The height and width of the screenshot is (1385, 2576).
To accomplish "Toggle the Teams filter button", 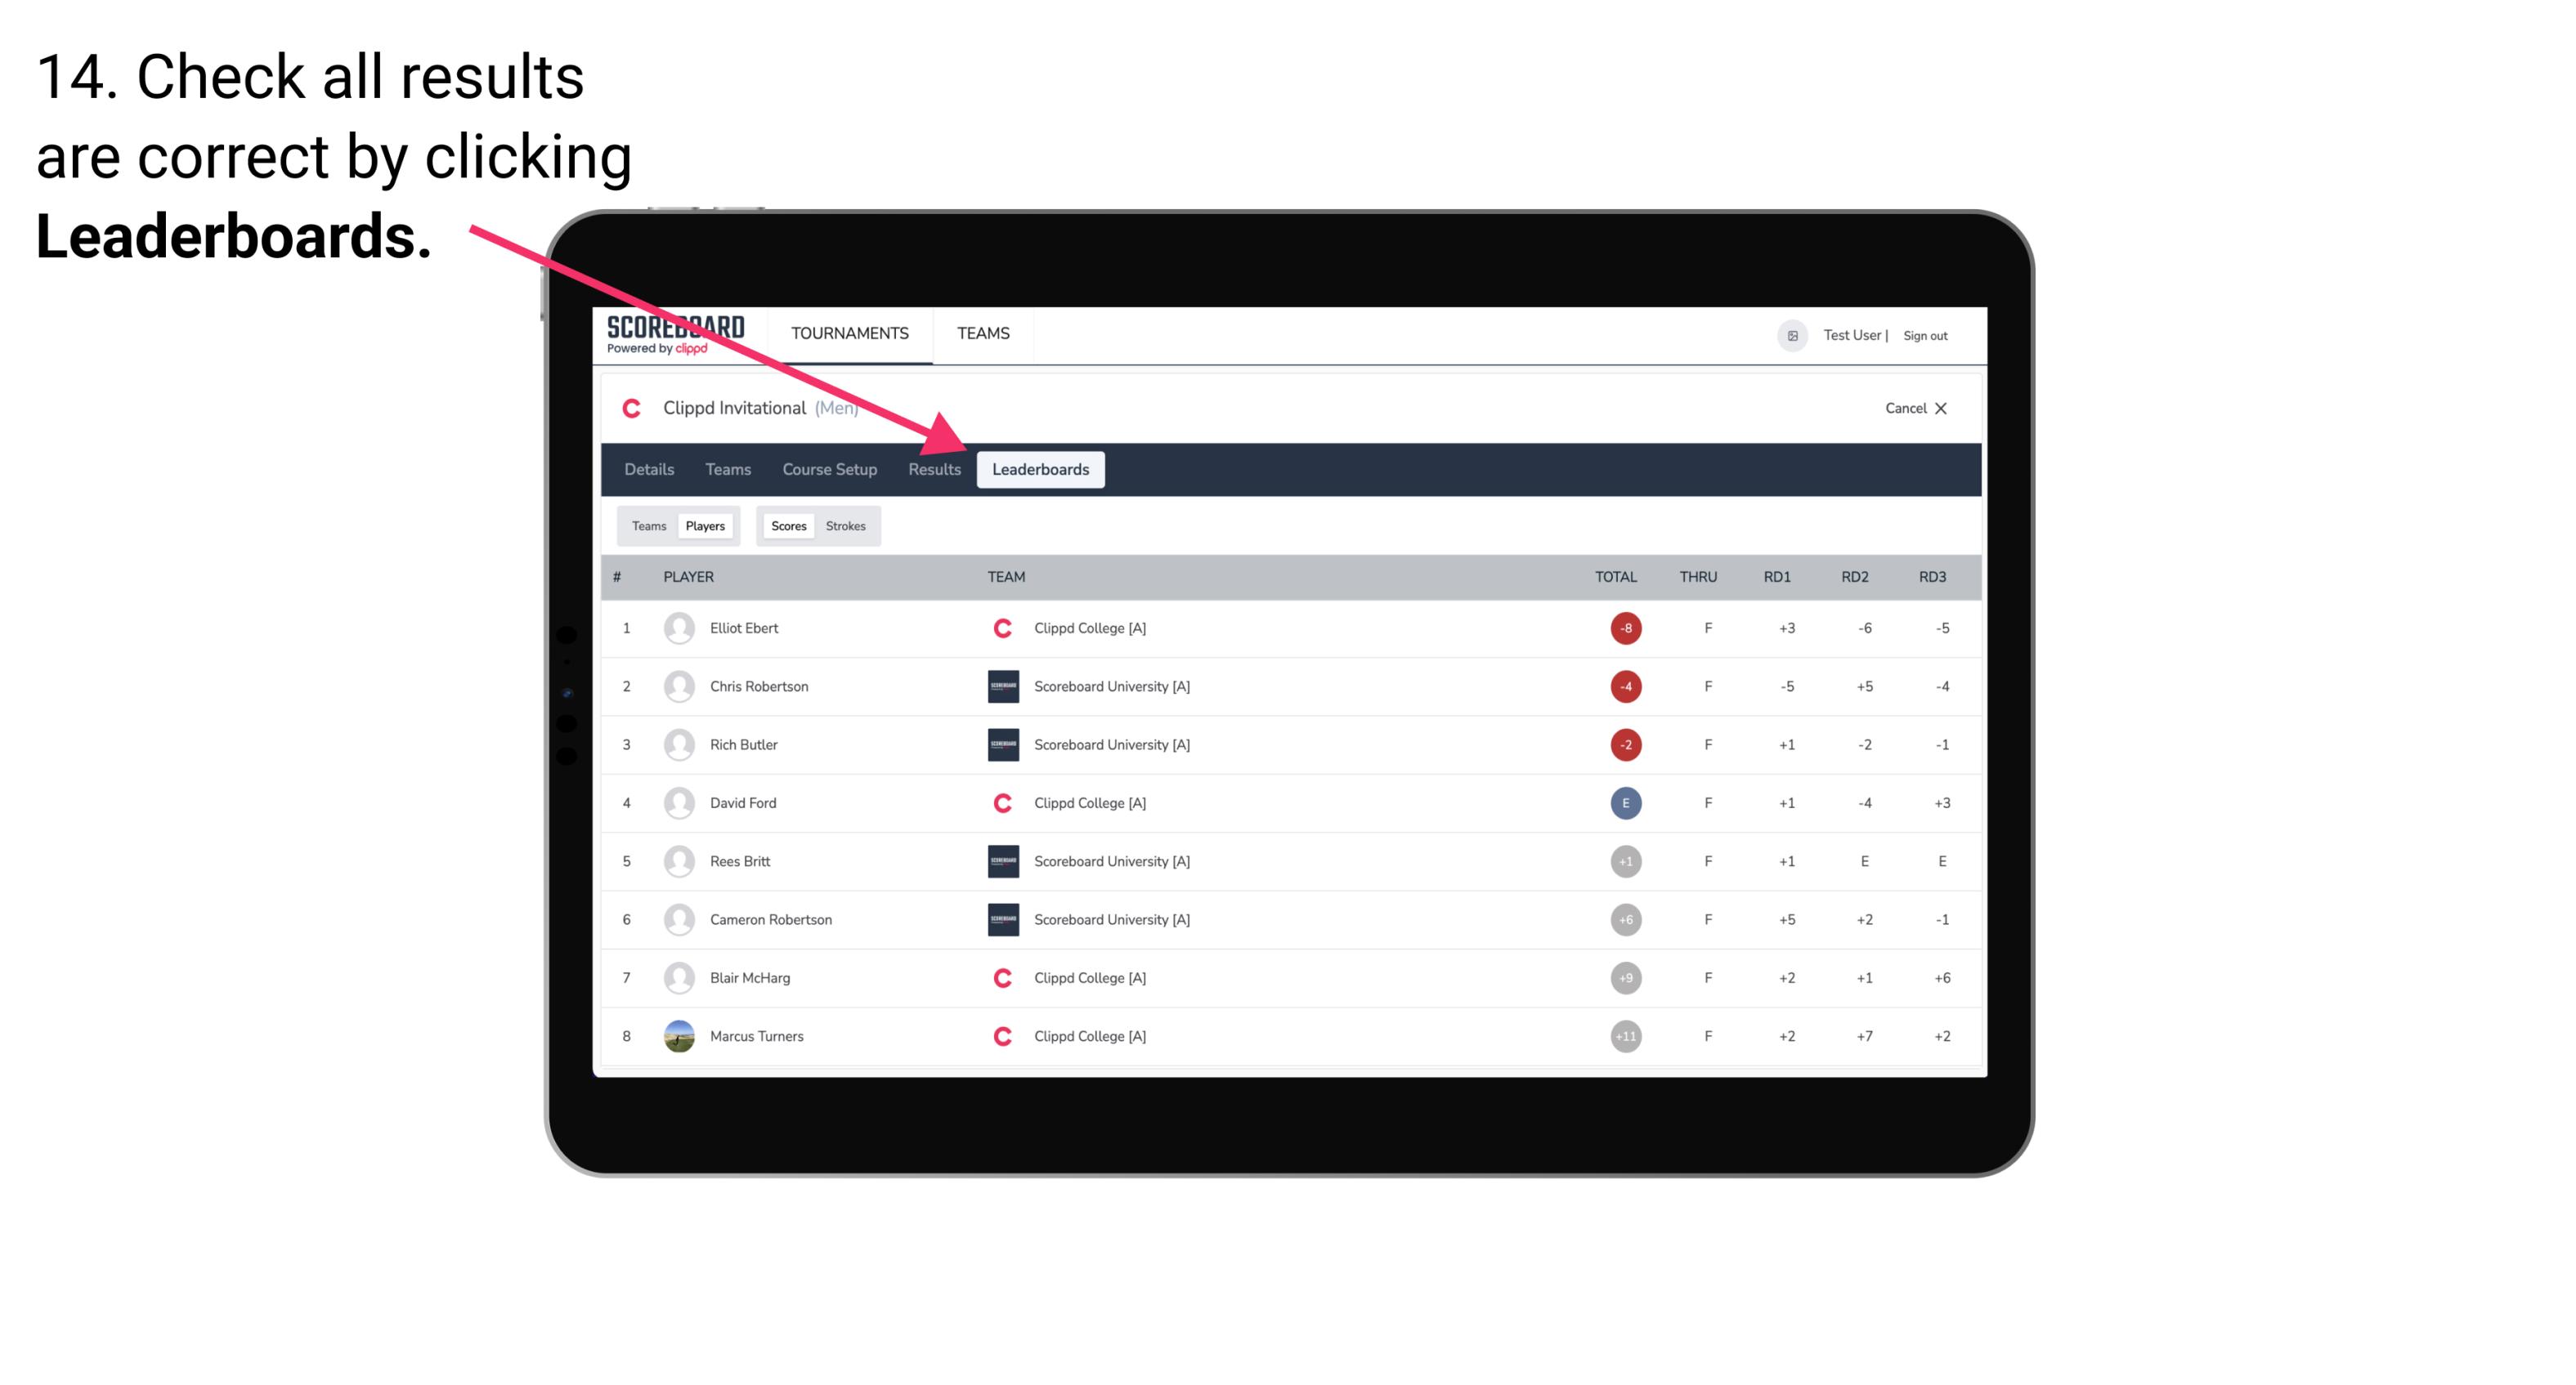I will coord(647,525).
